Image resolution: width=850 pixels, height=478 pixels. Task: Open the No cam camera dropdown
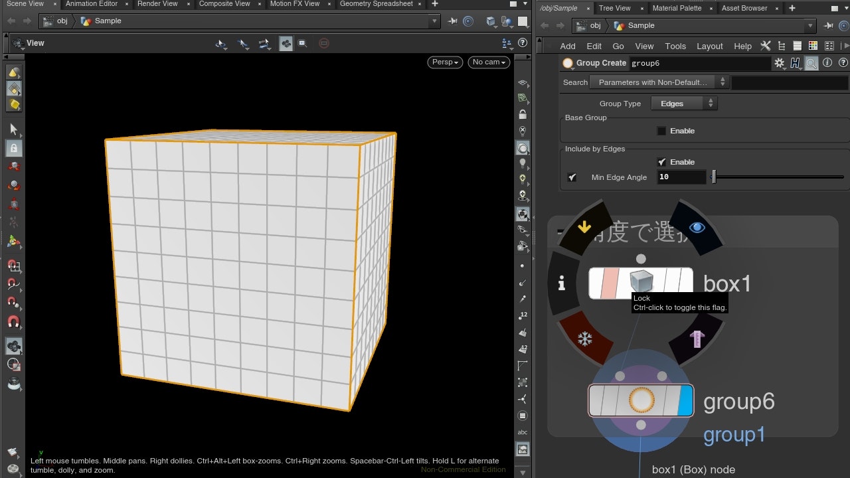click(489, 62)
